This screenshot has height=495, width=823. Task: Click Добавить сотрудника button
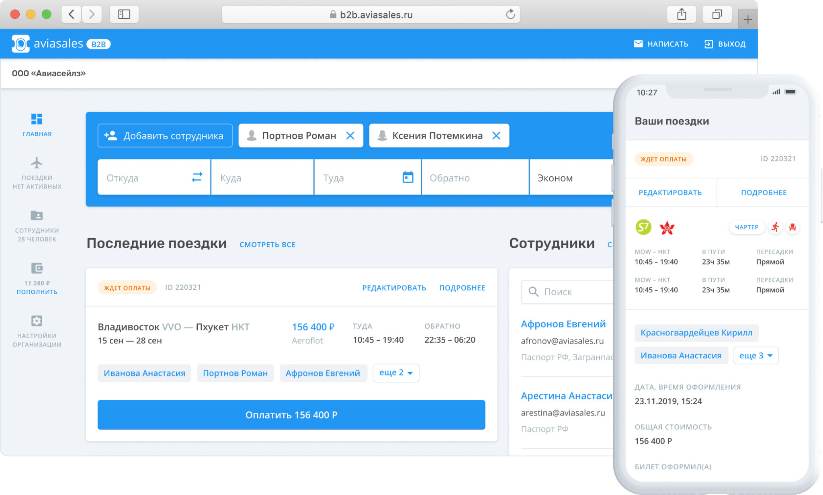pos(165,136)
